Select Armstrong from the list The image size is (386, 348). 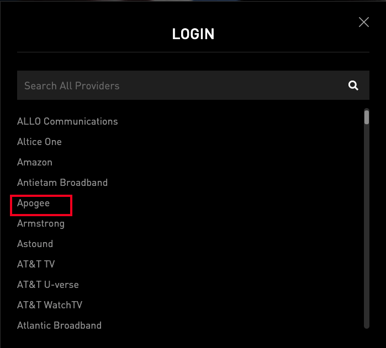[41, 223]
